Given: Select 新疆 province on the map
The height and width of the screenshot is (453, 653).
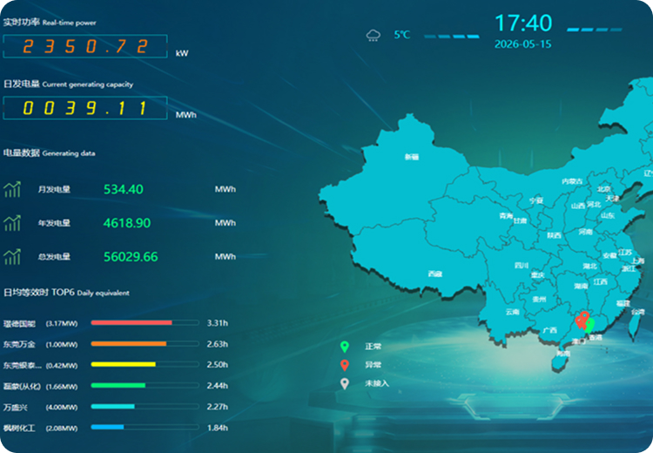Looking at the screenshot, I should [x=412, y=157].
